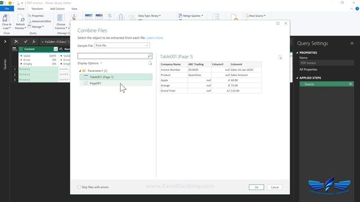Click Cancel in Combine Files dialog
Screen dimensions: 360x202
pos(275,187)
